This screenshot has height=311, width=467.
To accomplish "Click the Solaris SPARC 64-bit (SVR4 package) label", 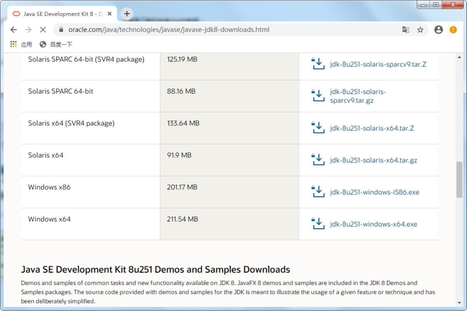I will pos(86,59).
